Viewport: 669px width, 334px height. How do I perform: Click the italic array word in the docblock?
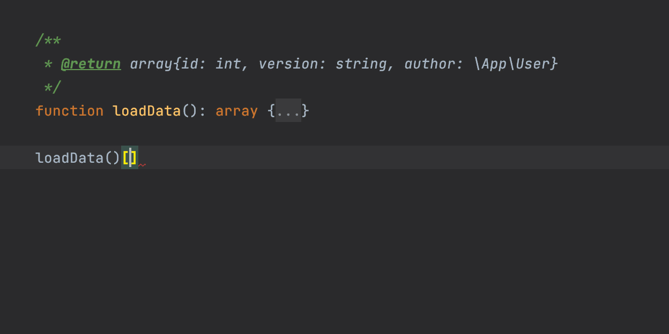151,64
